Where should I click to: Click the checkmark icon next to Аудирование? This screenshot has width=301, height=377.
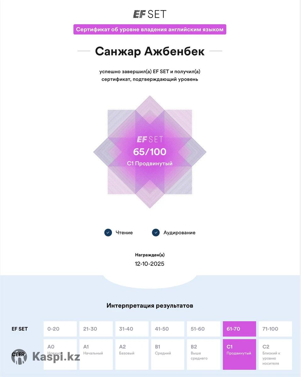point(156,232)
